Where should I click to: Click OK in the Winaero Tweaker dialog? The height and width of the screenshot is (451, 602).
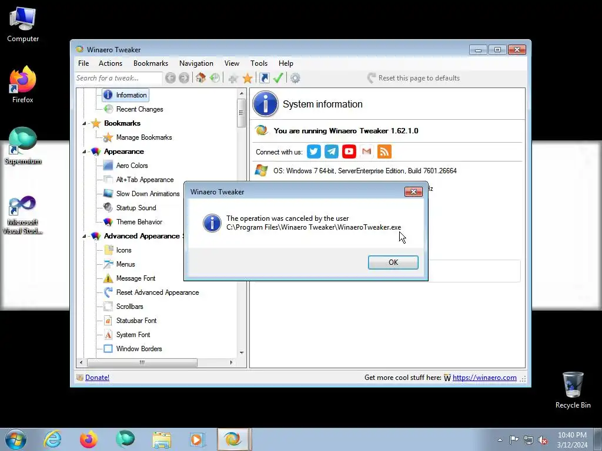coord(393,262)
